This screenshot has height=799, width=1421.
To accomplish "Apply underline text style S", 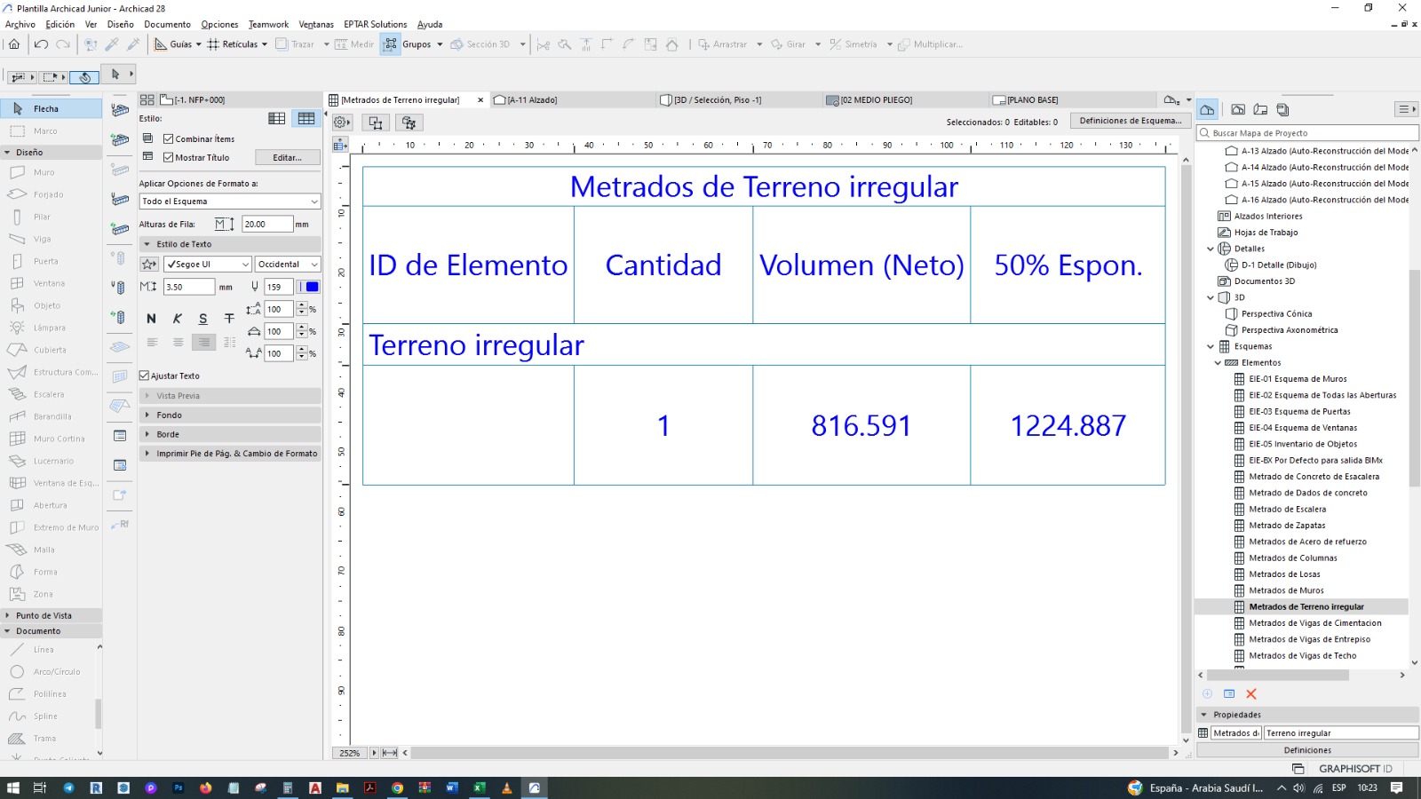I will [203, 319].
